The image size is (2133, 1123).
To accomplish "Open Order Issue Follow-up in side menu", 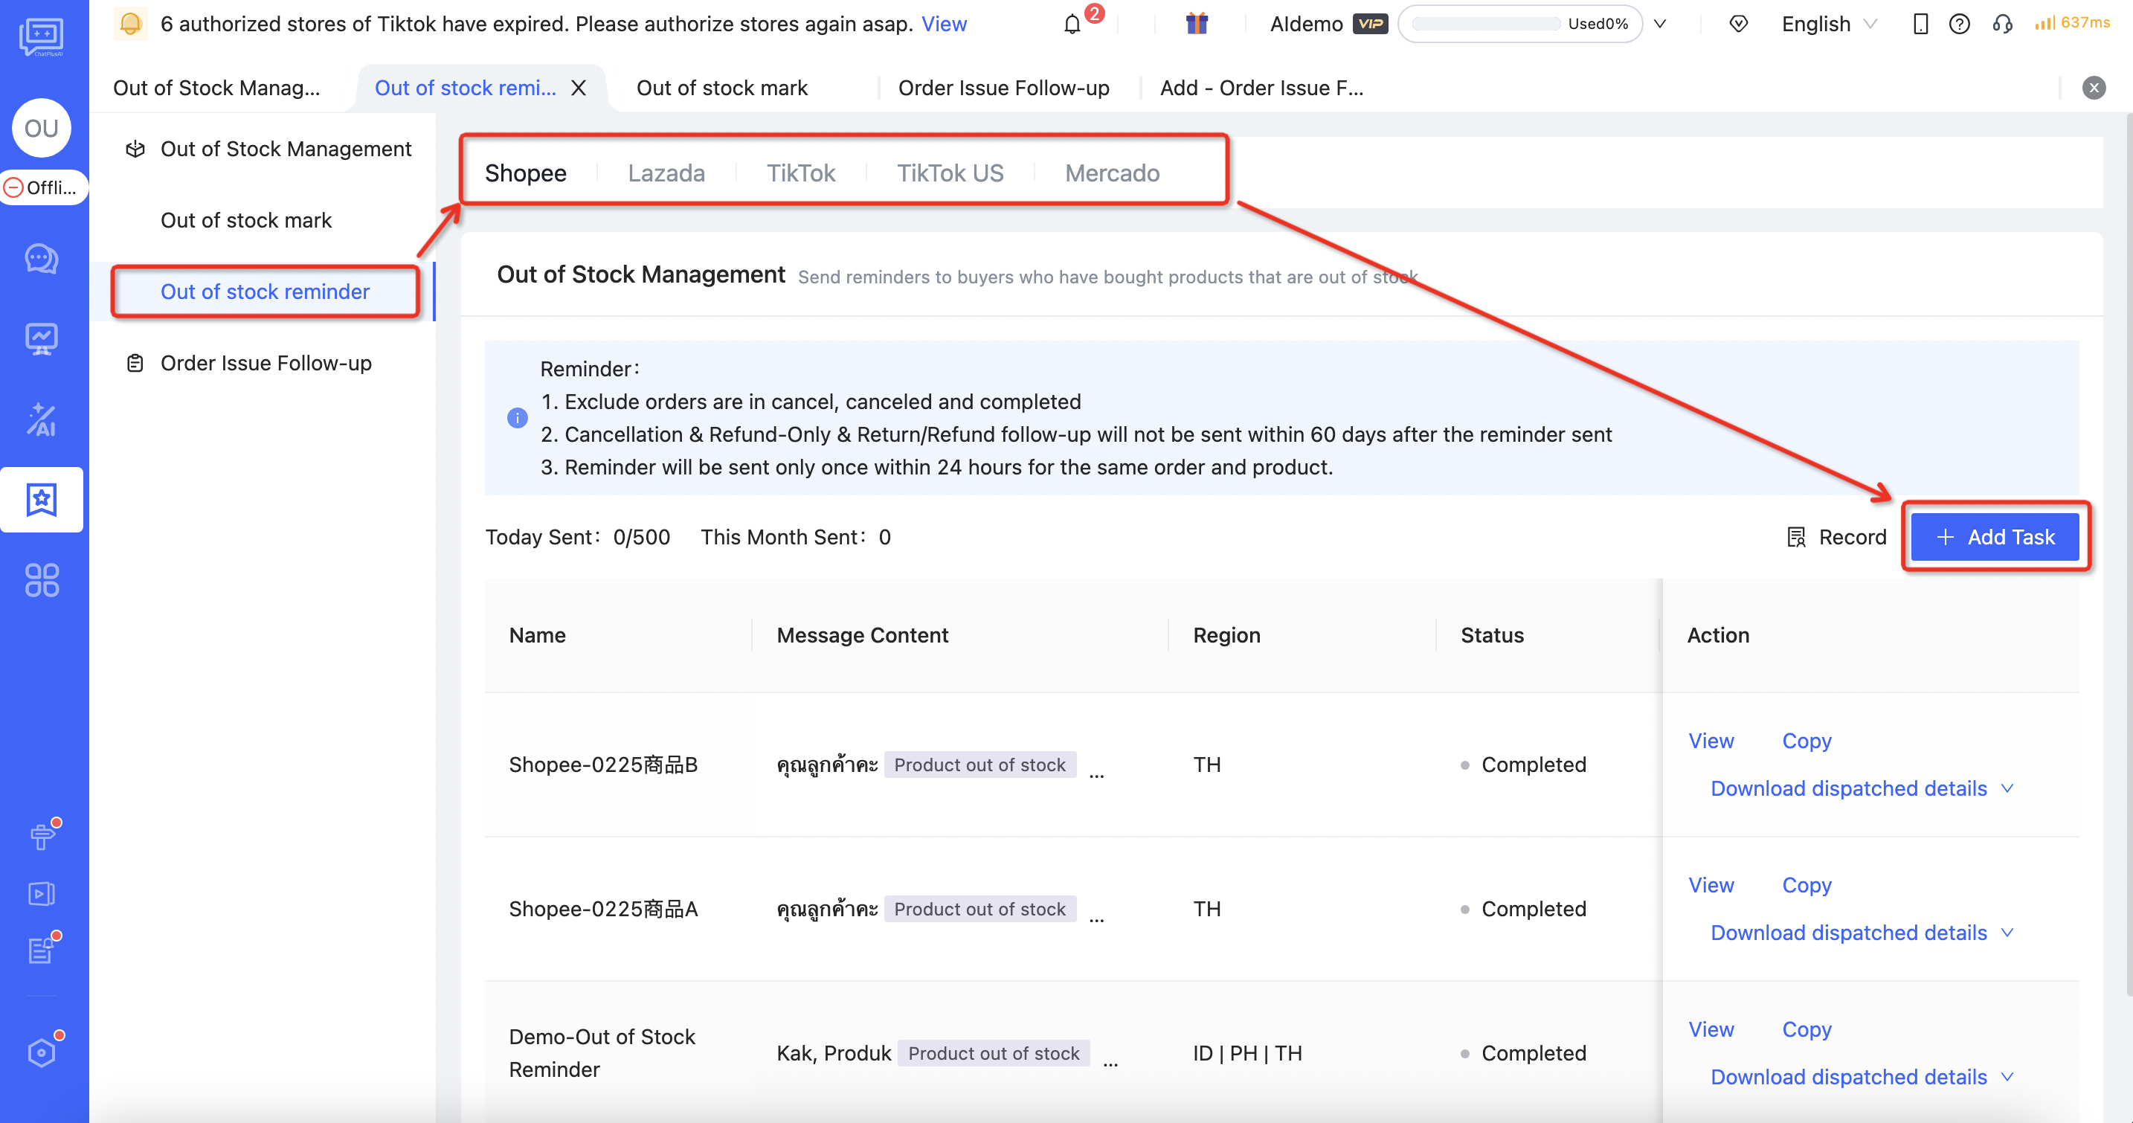I will pyautogui.click(x=265, y=363).
